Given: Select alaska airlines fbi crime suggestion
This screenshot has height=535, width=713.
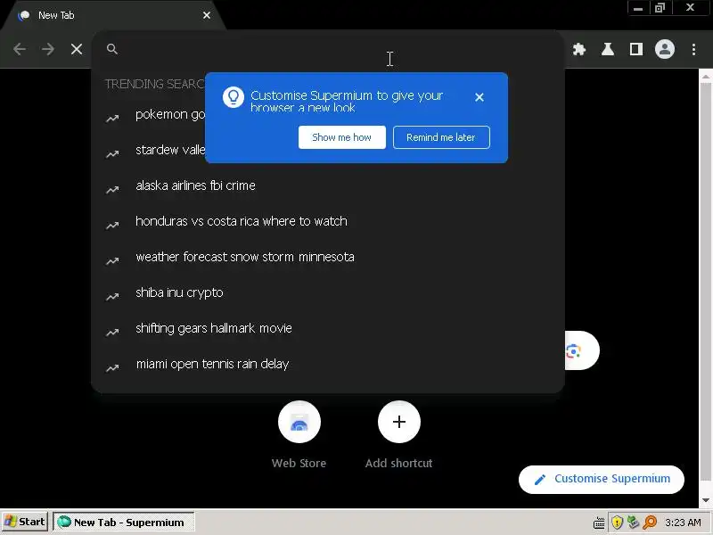Looking at the screenshot, I should [327, 185].
